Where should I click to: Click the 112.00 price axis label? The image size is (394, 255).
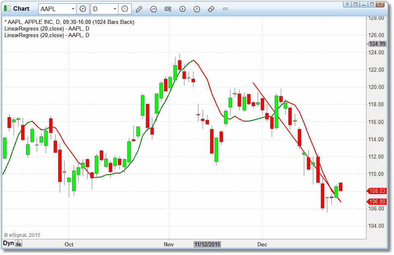376,157
